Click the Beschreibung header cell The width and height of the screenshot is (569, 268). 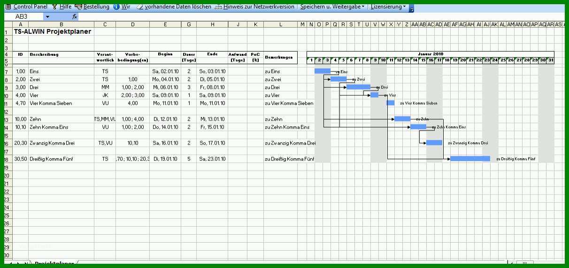coord(61,57)
